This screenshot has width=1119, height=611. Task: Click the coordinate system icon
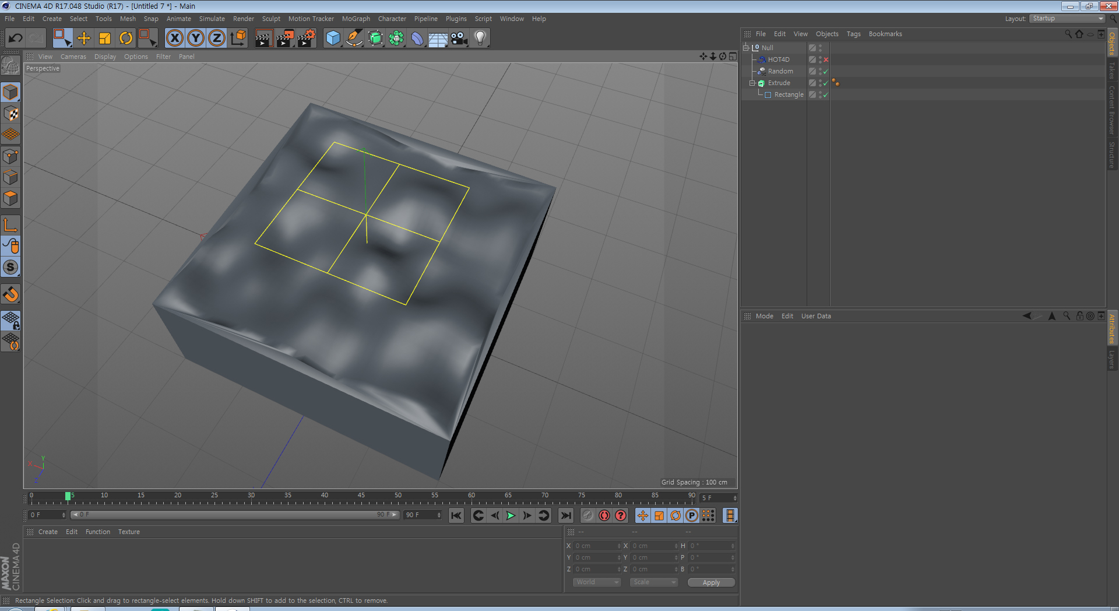pyautogui.click(x=238, y=38)
